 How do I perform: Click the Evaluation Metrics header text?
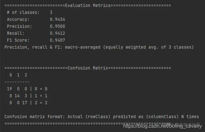point(88,5)
